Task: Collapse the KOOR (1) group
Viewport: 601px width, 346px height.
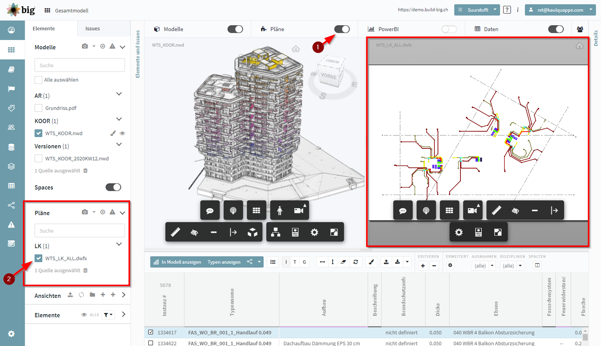Action: coord(119,119)
